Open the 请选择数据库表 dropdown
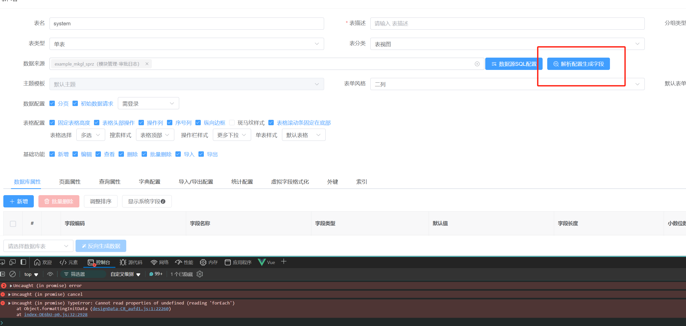 38,246
